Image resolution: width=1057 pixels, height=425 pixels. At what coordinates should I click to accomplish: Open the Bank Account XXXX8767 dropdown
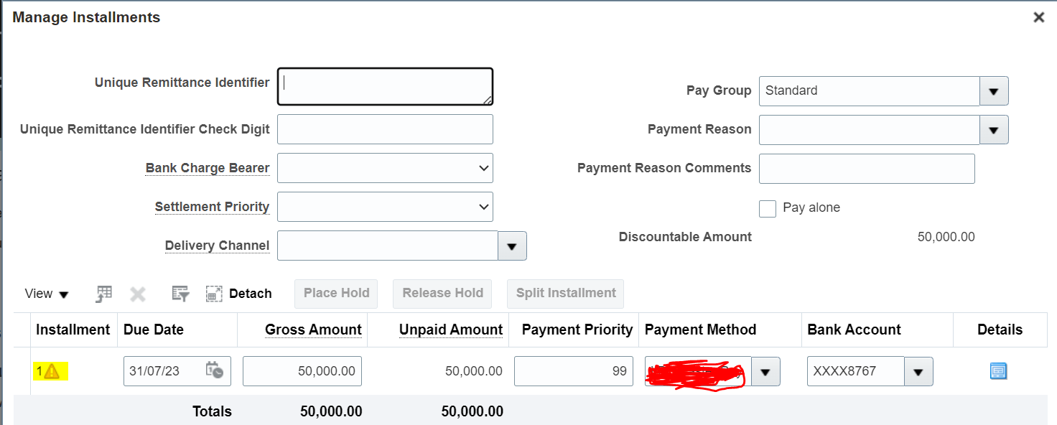919,371
